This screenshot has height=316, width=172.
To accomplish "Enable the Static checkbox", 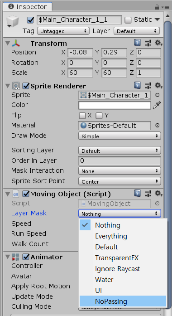I will click(x=128, y=20).
